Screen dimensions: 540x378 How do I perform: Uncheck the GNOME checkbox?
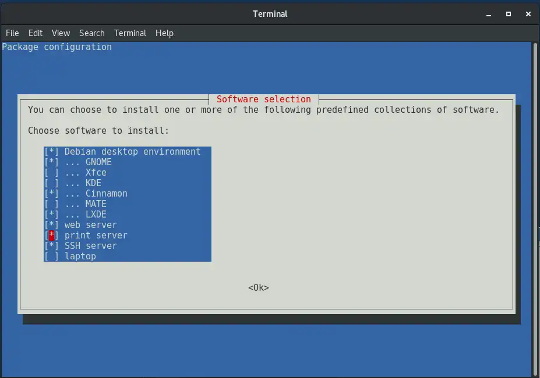click(52, 162)
